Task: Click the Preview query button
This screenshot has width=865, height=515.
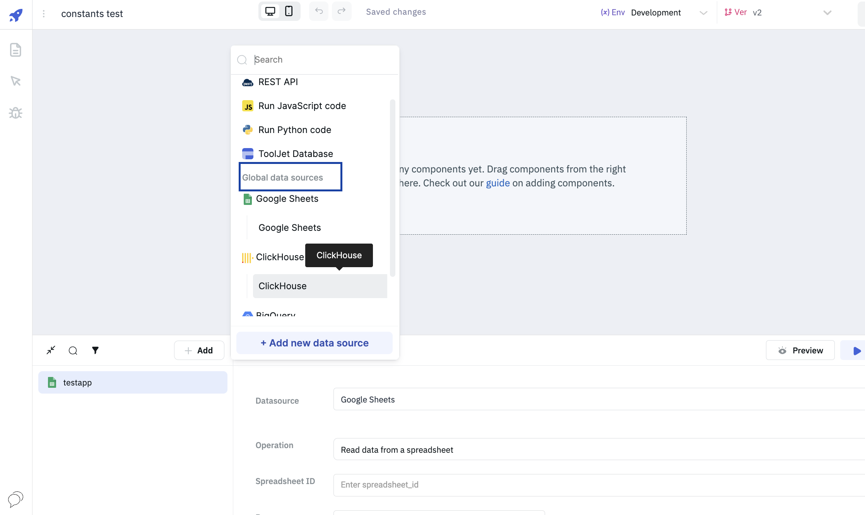Action: [x=800, y=350]
